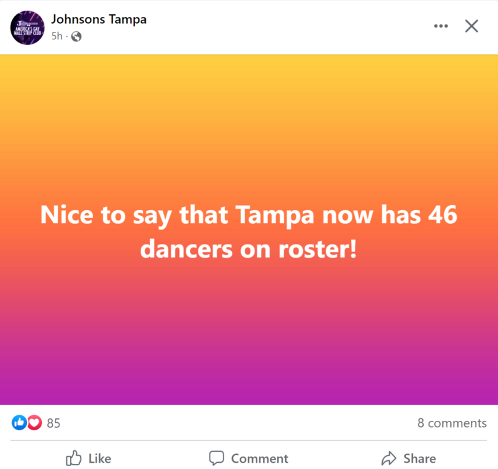The height and width of the screenshot is (469, 498).
Task: Close the post with the X button
Action: [472, 26]
